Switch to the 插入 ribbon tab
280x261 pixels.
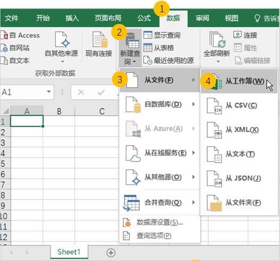pyautogui.click(x=72, y=18)
